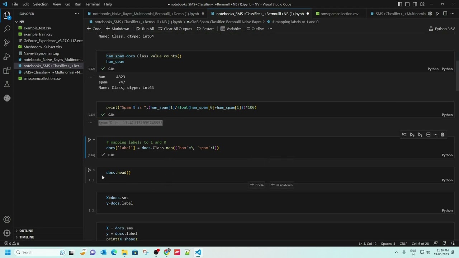This screenshot has height=258, width=459.
Task: Add a Markdown cell from the notebook toolbar
Action: pos(117,29)
